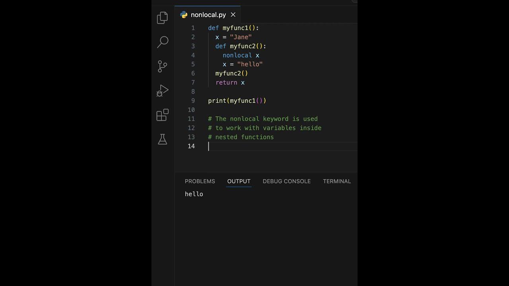Viewport: 509px width, 286px height.
Task: Click the print(myfunc1()) code line
Action: [x=237, y=100]
